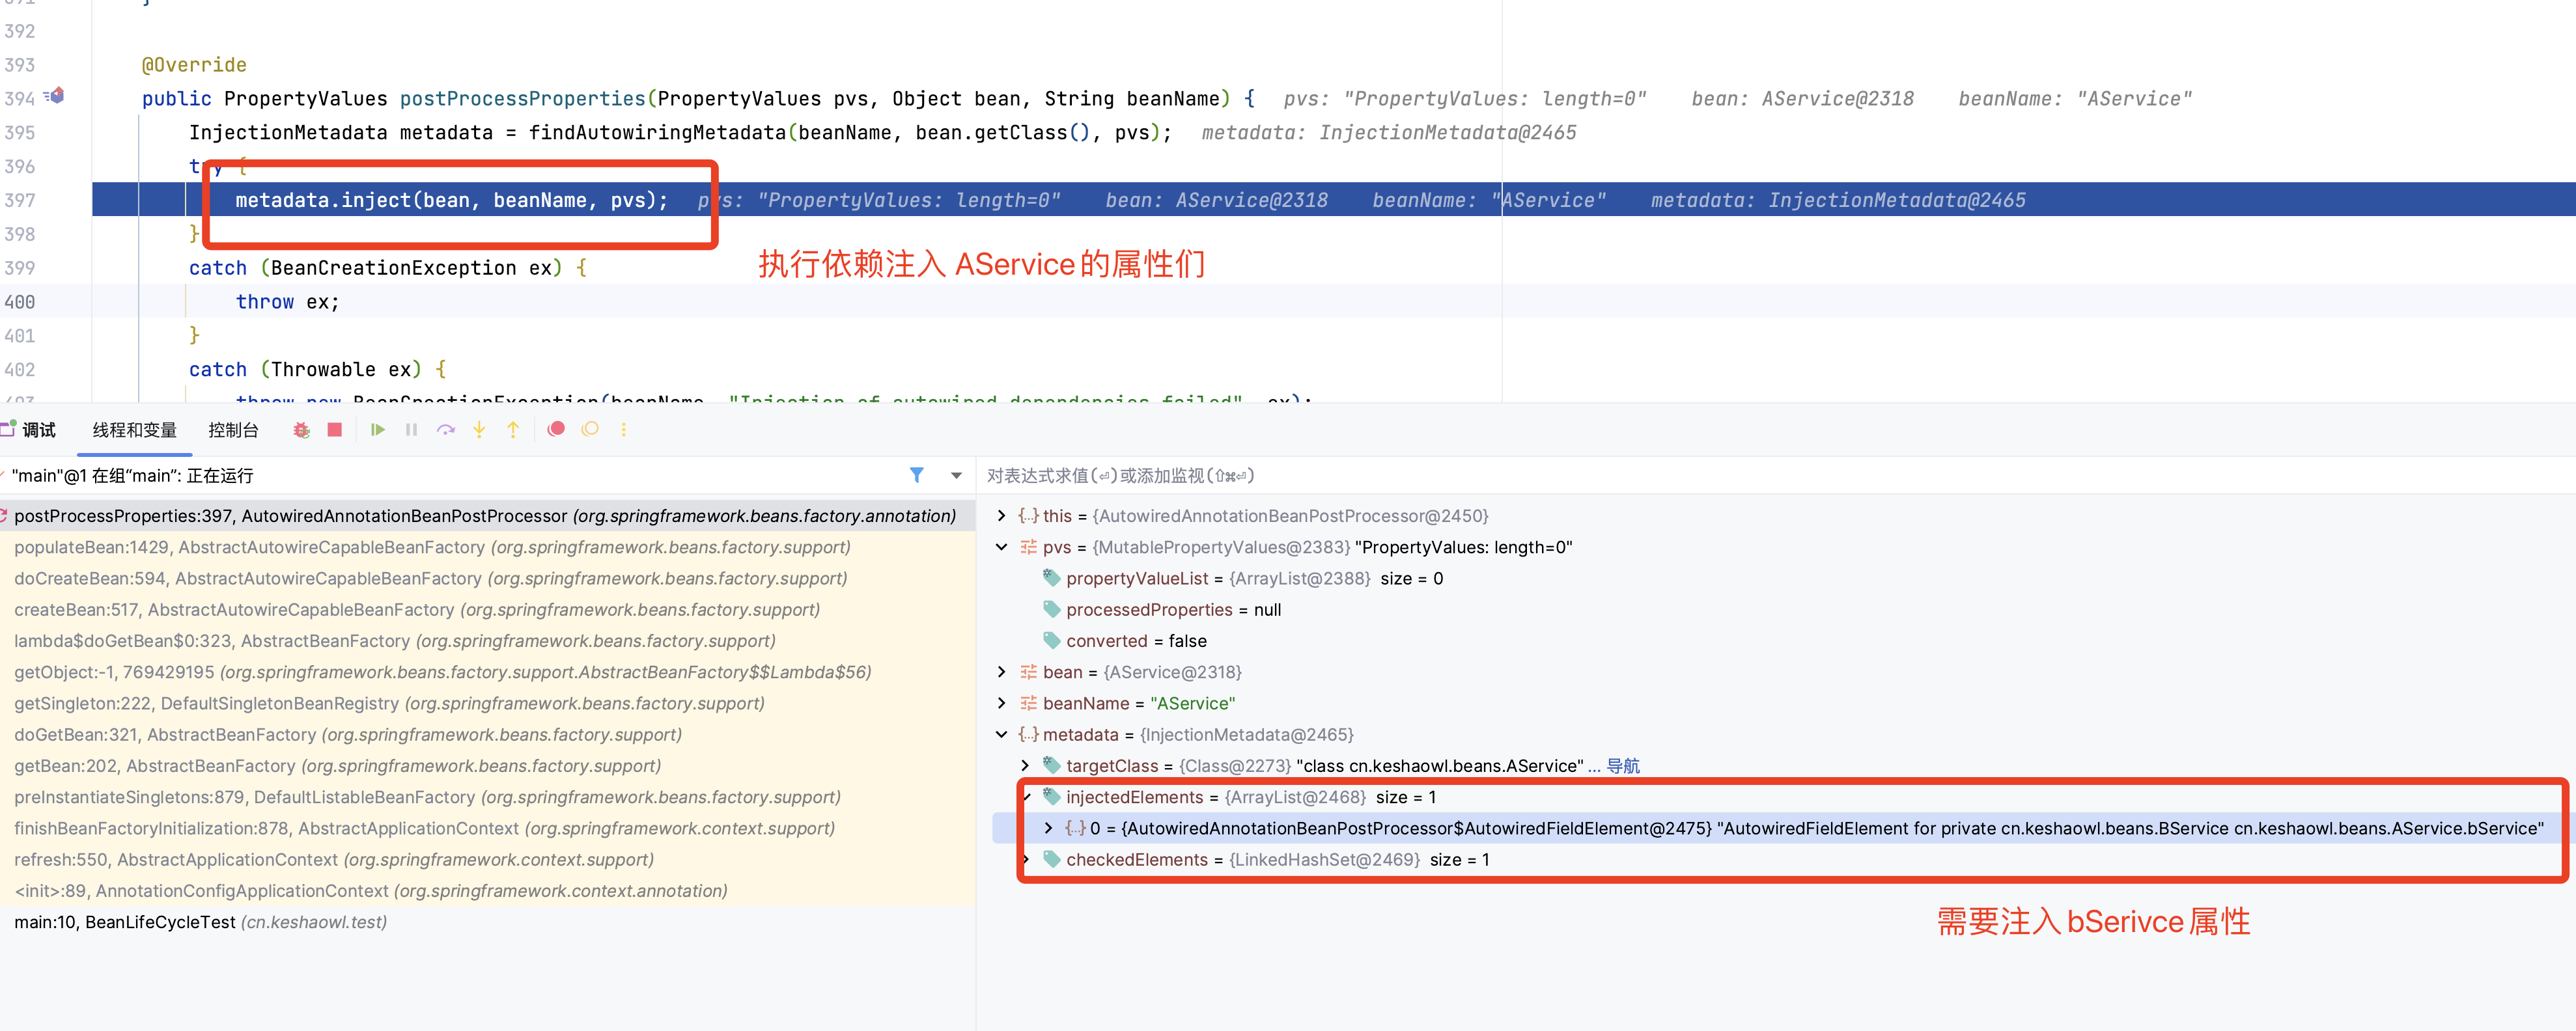Click the 导航 link beside targetClass

1622,766
